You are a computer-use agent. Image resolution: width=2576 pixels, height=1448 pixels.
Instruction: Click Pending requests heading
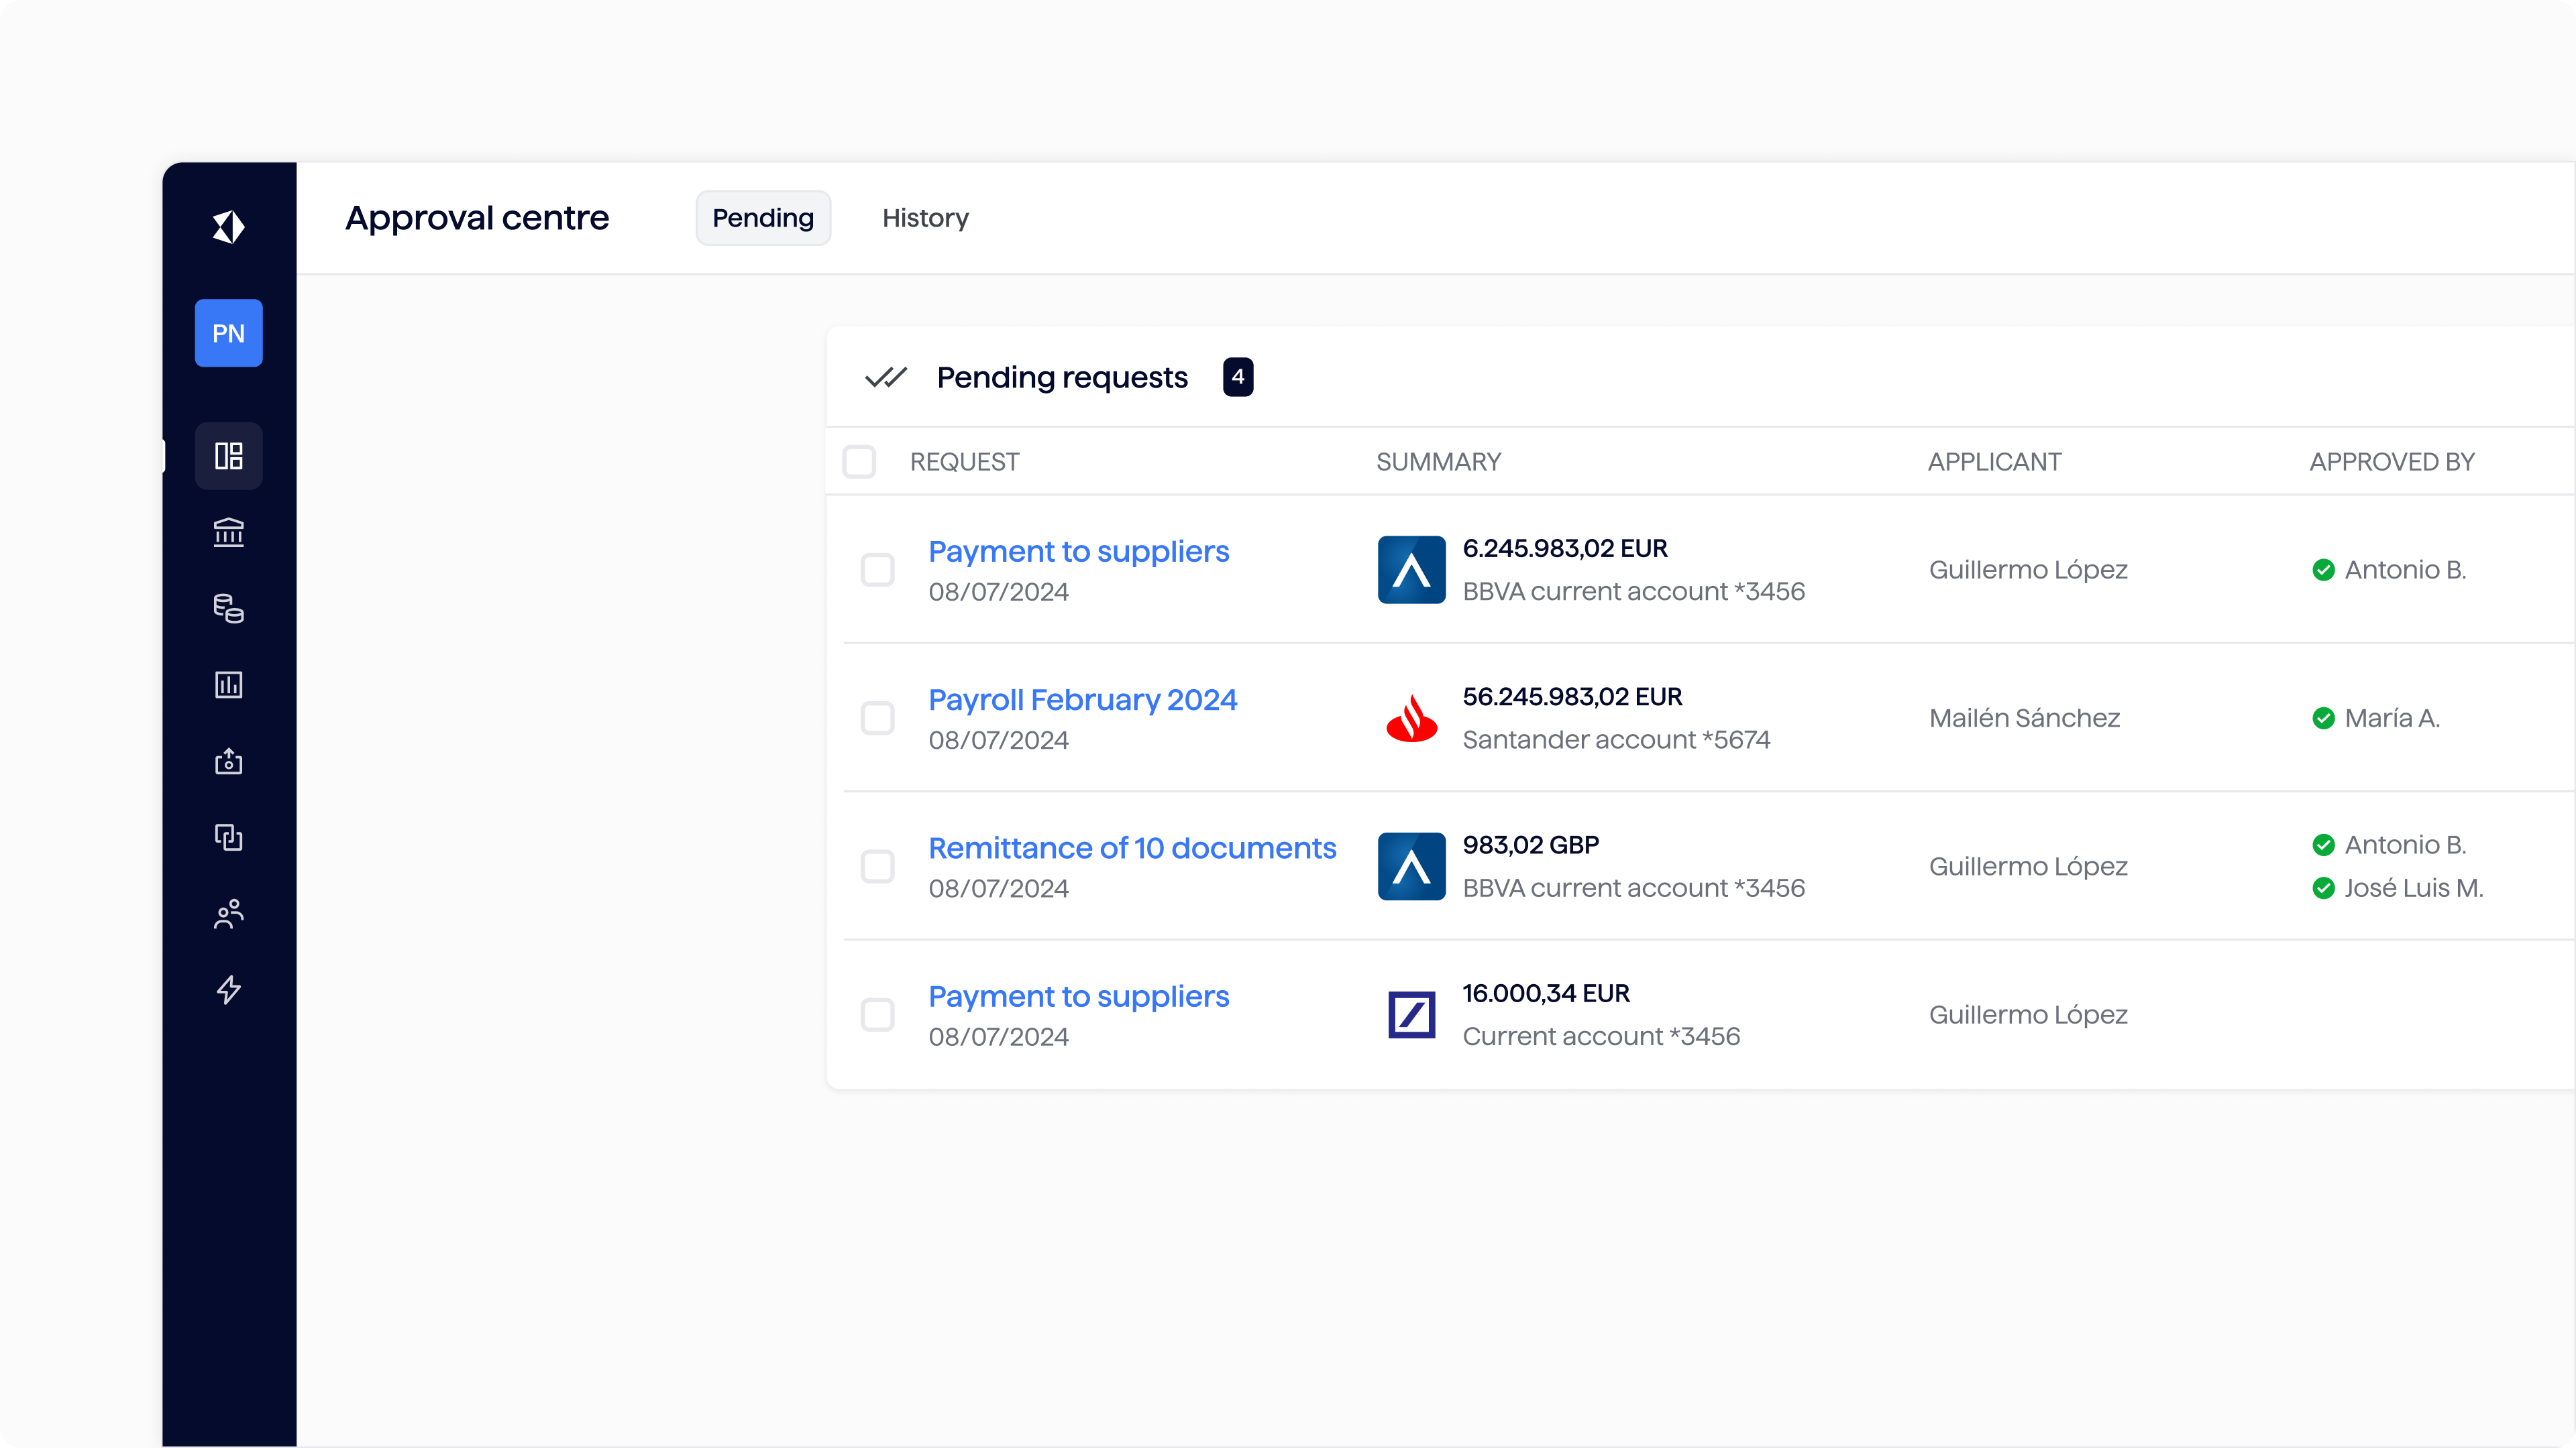pyautogui.click(x=1062, y=377)
